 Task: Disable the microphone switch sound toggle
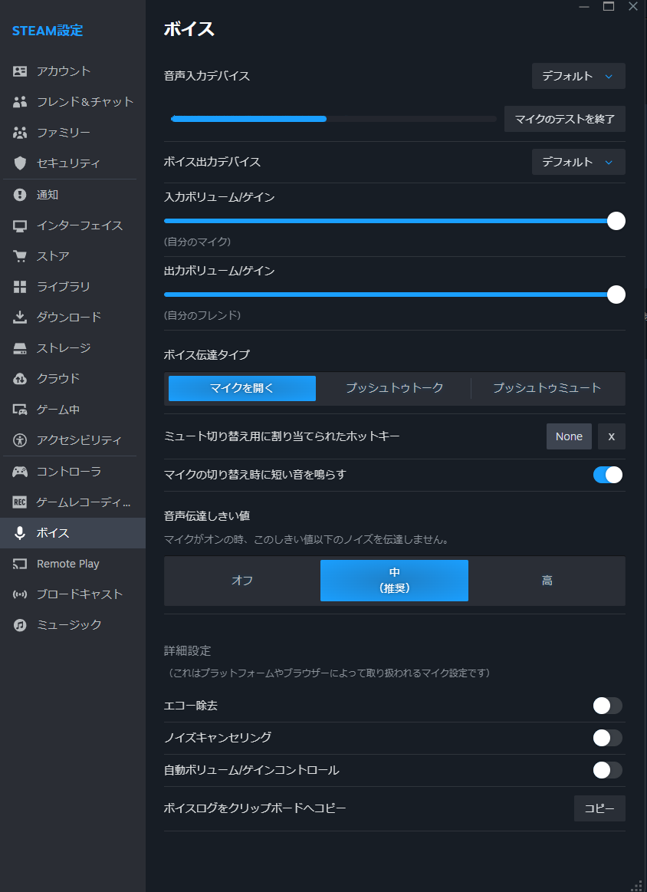click(x=607, y=475)
